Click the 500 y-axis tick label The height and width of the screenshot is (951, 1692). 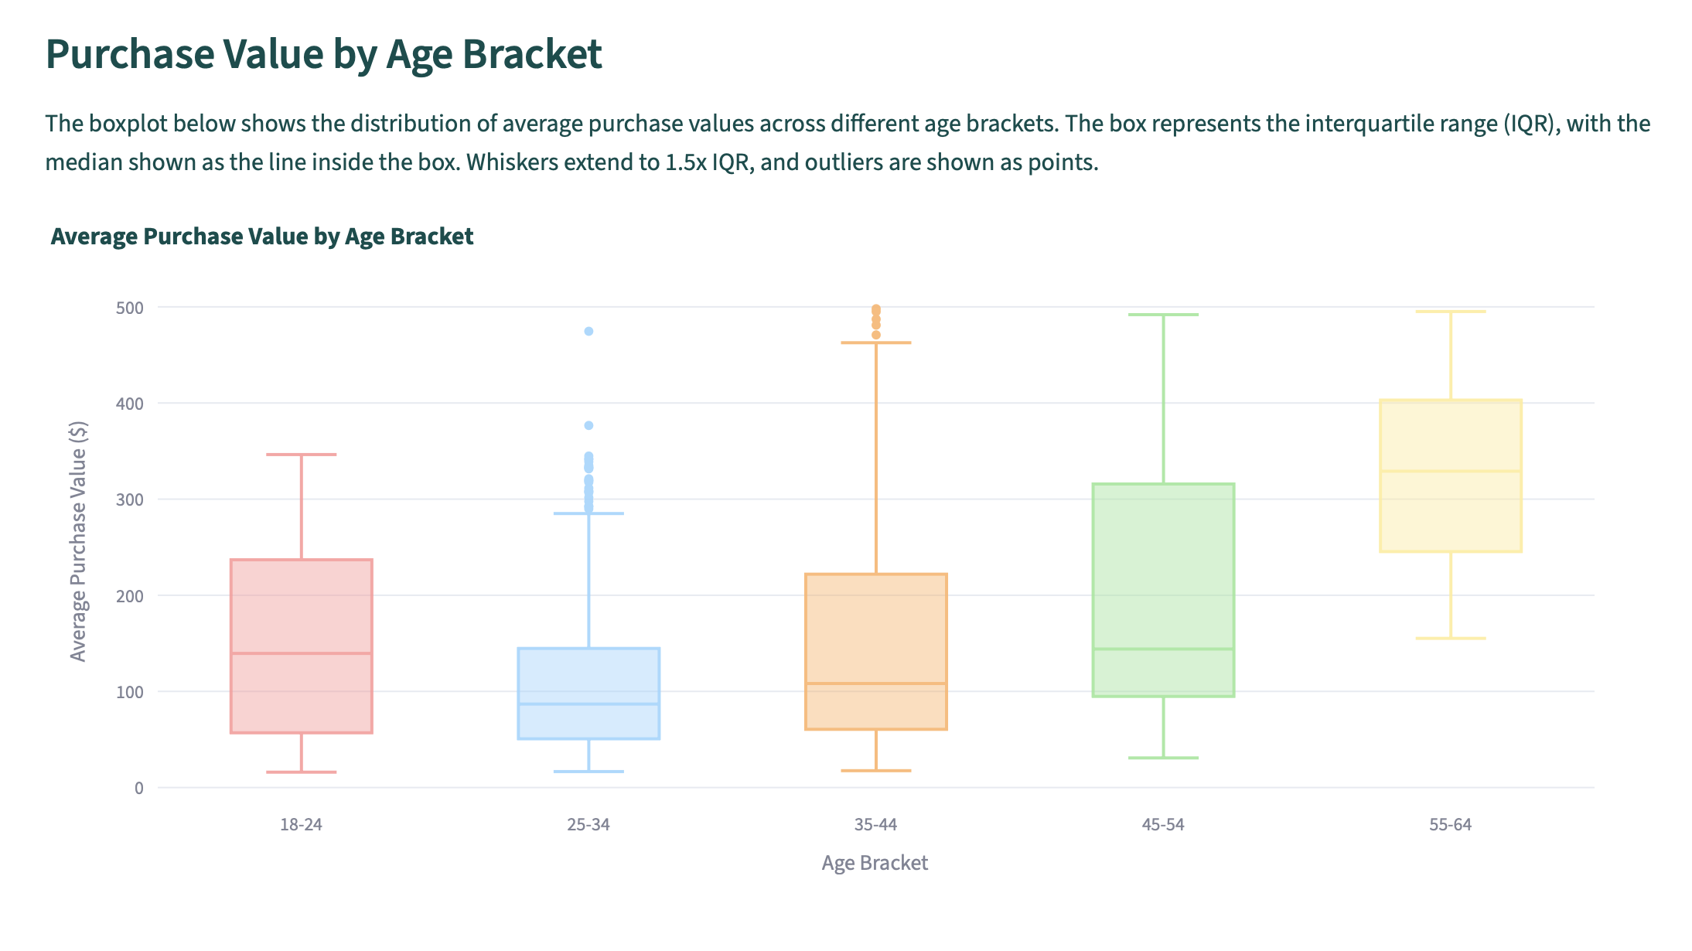pyautogui.click(x=130, y=308)
